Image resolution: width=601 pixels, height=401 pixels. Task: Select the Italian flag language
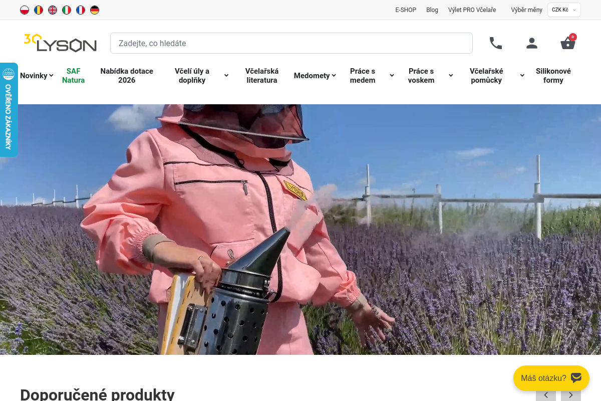67,10
